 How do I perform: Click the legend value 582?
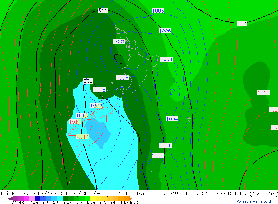(114, 202)
